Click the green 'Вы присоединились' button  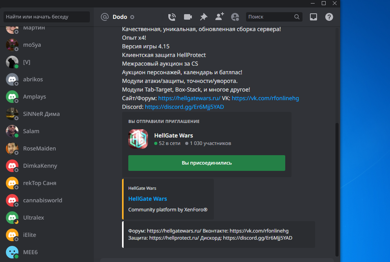click(207, 163)
